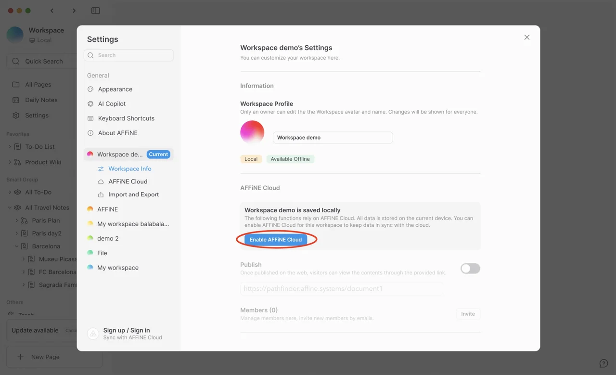Image resolution: width=616 pixels, height=375 pixels.
Task: Expand the Product Wiki favorite
Action: tap(10, 162)
